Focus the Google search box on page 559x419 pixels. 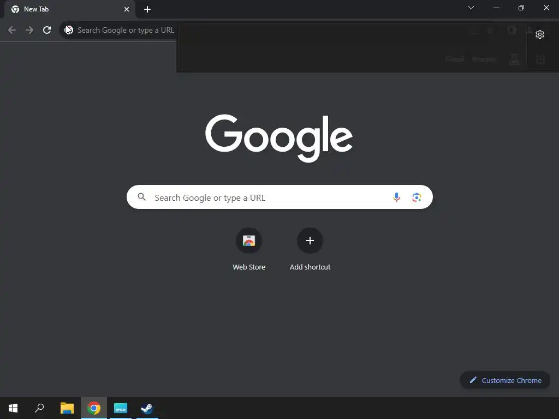coord(279,197)
